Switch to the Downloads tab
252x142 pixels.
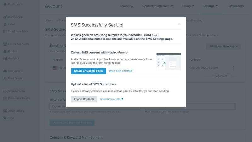236,6
